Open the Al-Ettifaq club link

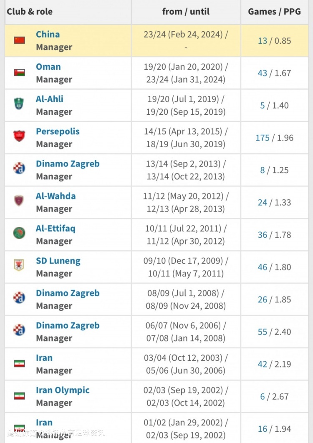tap(56, 228)
